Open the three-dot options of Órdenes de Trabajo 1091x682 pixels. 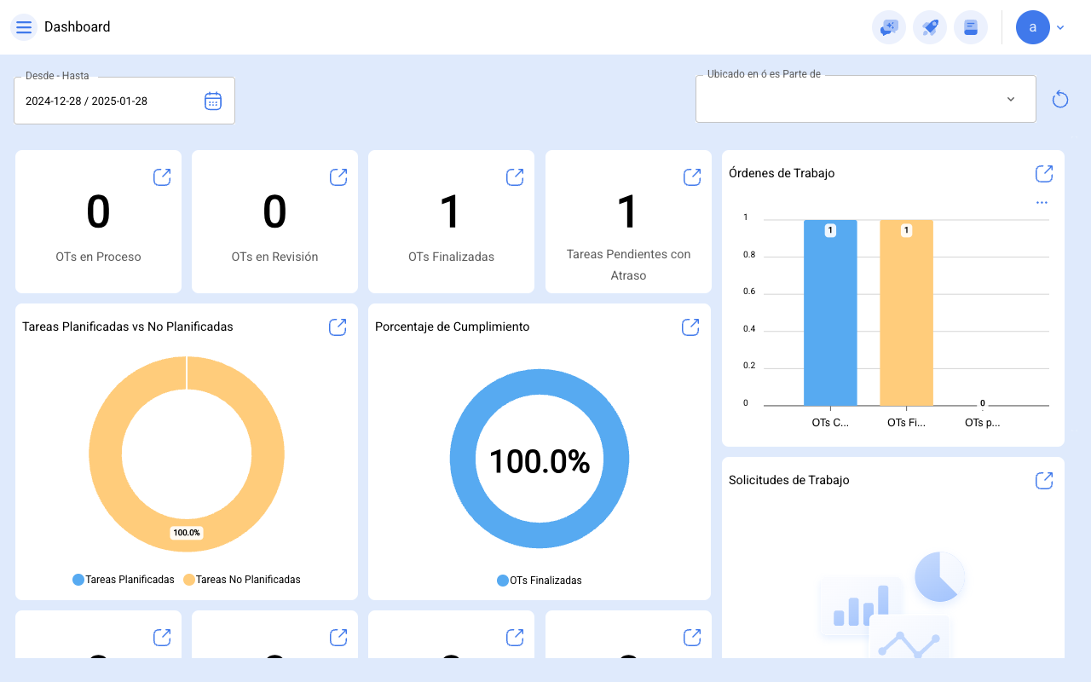click(1042, 203)
